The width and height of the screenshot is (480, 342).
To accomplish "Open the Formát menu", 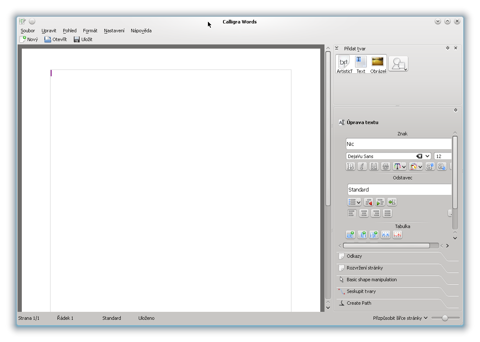I will pyautogui.click(x=90, y=31).
